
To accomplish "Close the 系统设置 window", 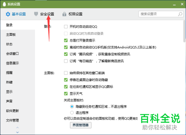I will click(182, 4).
